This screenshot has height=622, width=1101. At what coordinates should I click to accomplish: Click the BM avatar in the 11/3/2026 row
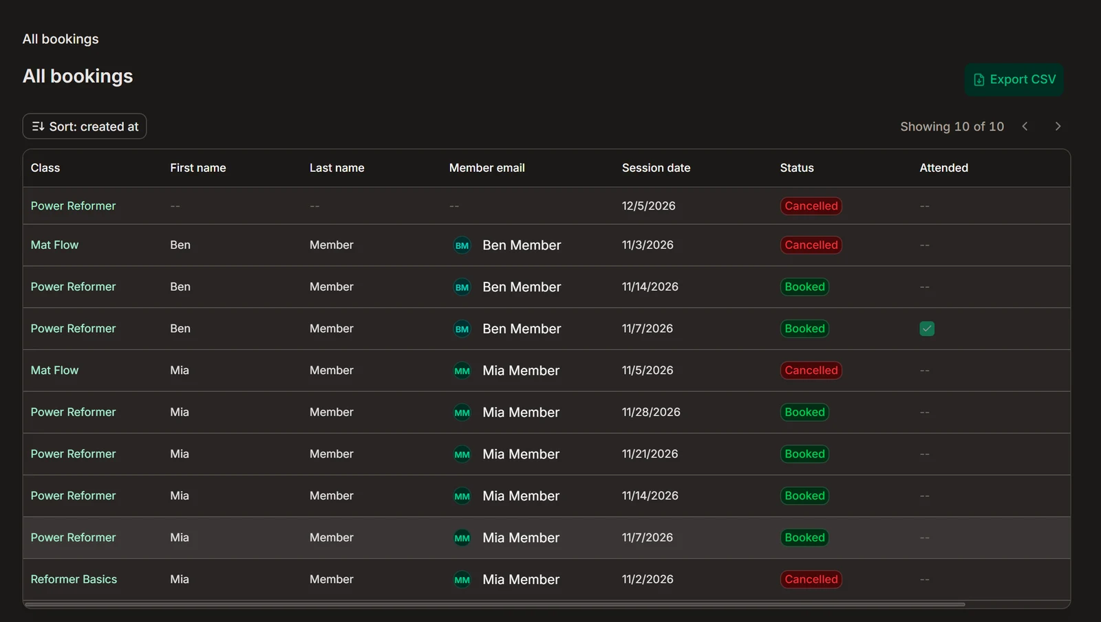click(x=462, y=245)
